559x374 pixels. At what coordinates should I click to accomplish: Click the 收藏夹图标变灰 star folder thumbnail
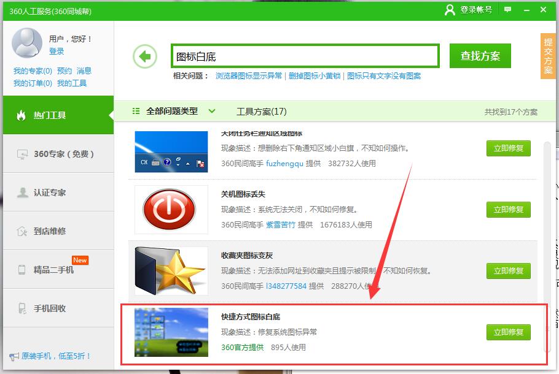[171, 270]
